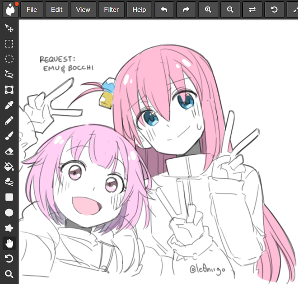Select the Star shape tool
Viewport: 298px width, 284px height.
9,228
